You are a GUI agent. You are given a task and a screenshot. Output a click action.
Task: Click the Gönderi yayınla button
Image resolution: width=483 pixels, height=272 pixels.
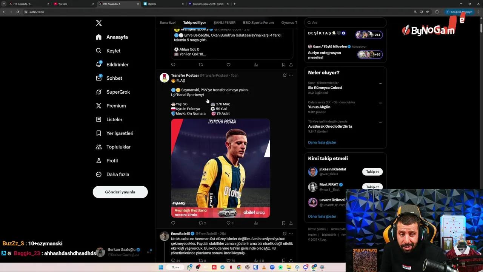pyautogui.click(x=120, y=192)
